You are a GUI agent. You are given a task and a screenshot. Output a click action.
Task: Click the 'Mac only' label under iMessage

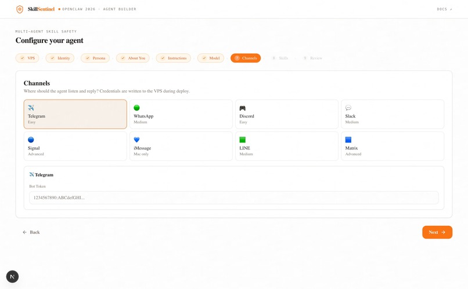141,154
